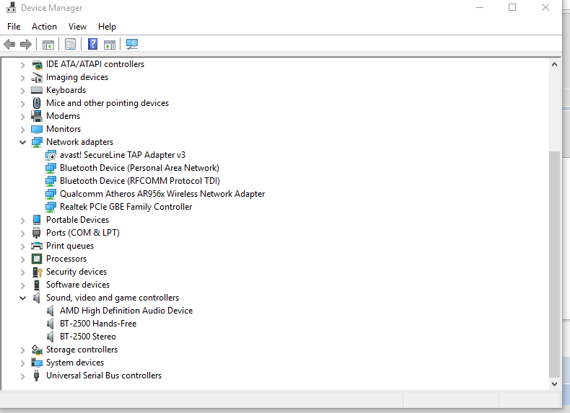The height and width of the screenshot is (413, 570).
Task: Select AMD High Definition Audio Device
Action: pos(126,311)
